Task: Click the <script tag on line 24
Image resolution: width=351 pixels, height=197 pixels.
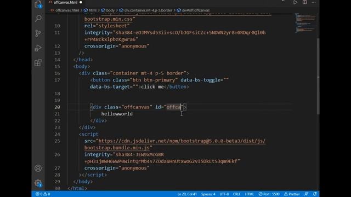Action: click(88, 134)
